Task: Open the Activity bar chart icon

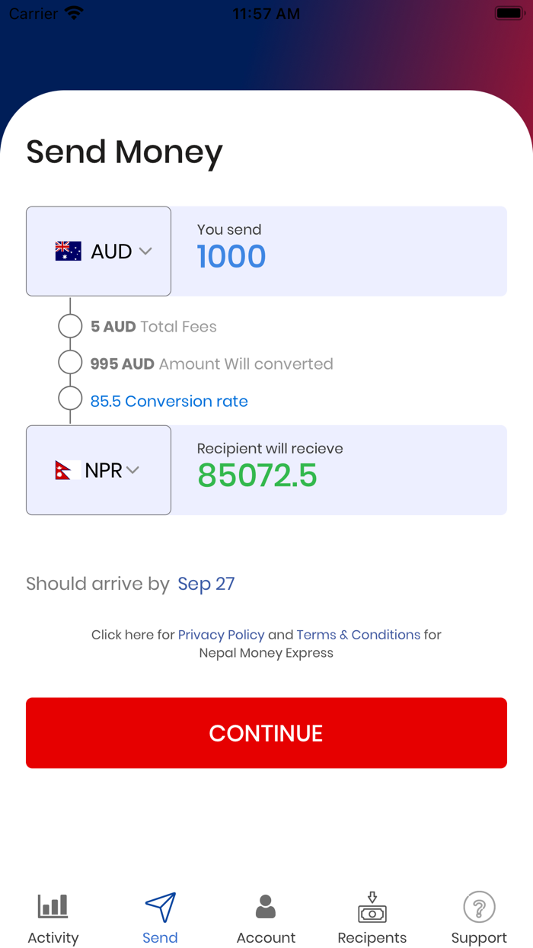Action: (x=53, y=906)
